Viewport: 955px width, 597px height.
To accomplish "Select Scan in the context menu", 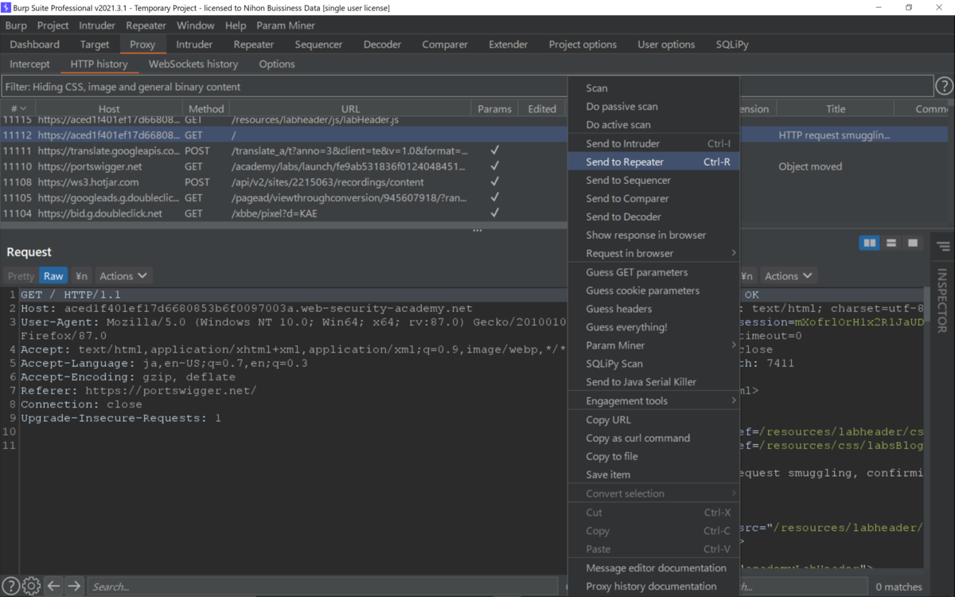I will point(654,88).
